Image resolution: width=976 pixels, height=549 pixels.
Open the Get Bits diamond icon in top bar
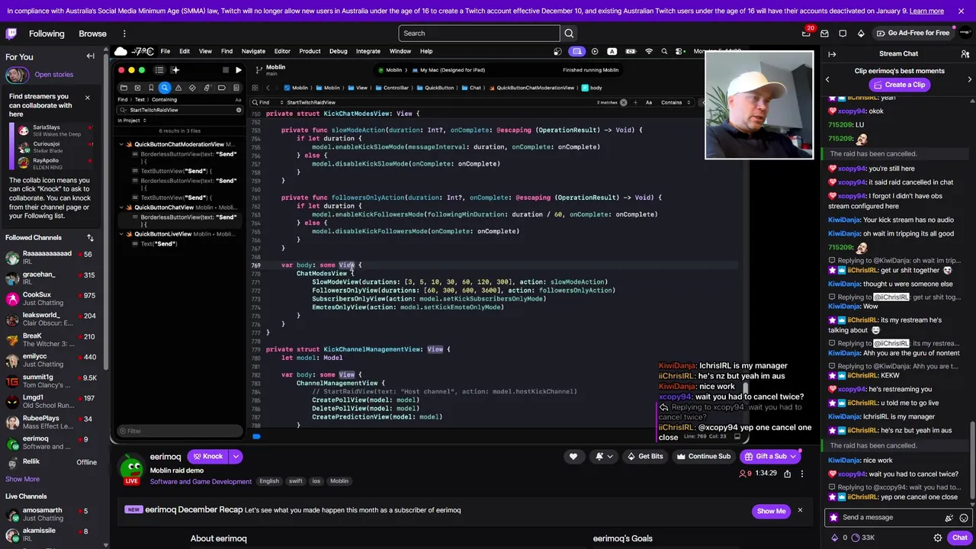861,34
